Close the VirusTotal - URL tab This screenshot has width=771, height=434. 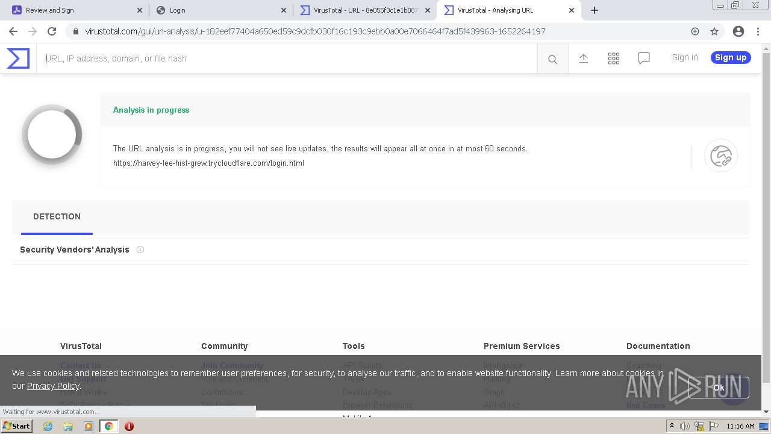[x=428, y=10]
